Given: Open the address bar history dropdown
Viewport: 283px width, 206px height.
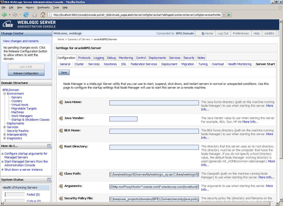Looking at the screenshot, I should (224, 15).
